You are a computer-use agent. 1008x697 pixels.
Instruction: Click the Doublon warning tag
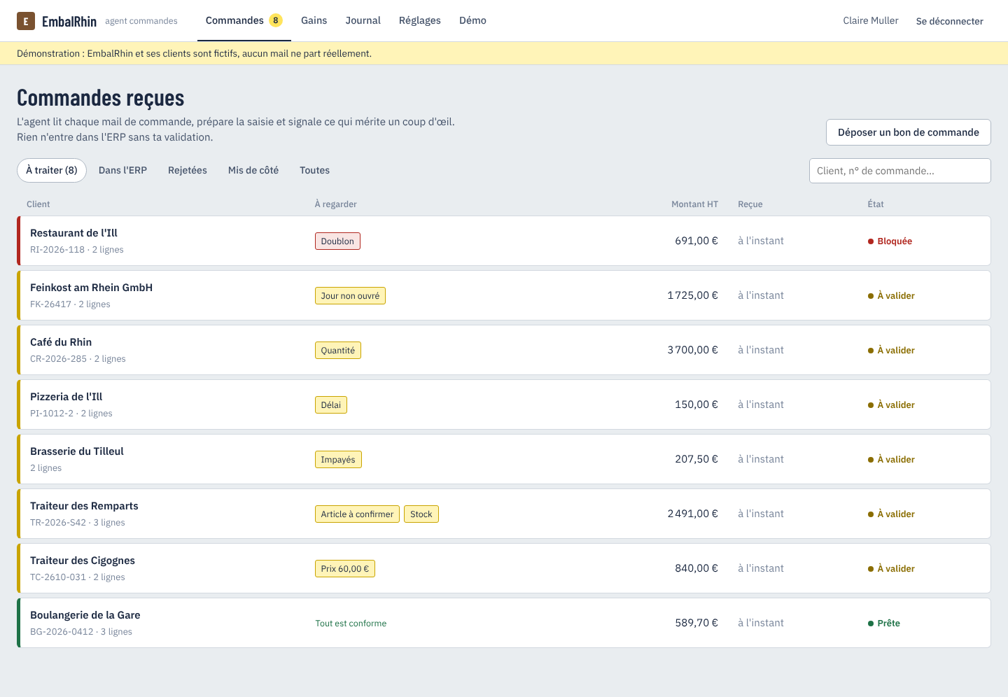pos(337,241)
